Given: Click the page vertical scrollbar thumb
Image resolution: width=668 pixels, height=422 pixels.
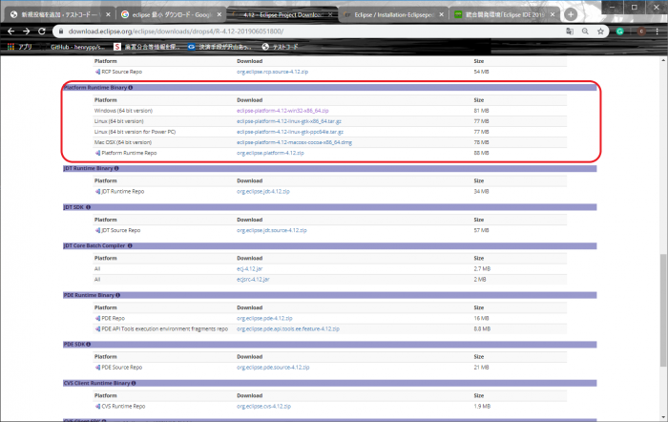Looking at the screenshot, I should pyautogui.click(x=663, y=310).
